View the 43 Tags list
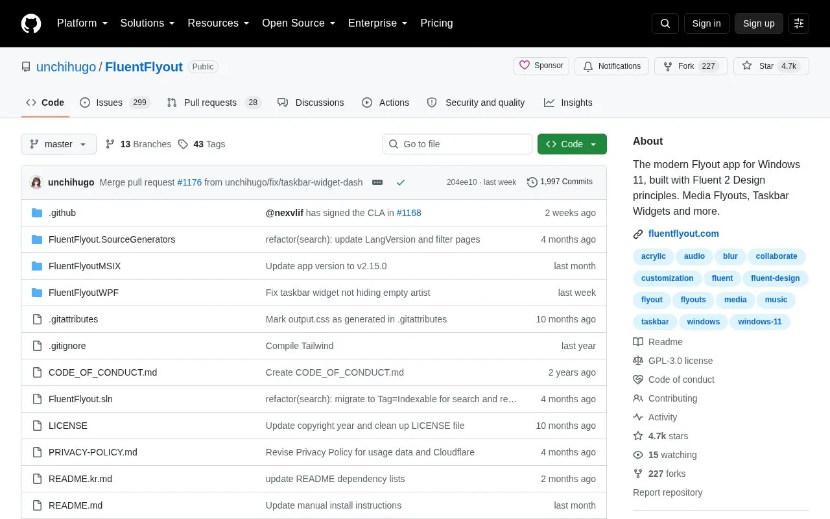 click(x=202, y=144)
